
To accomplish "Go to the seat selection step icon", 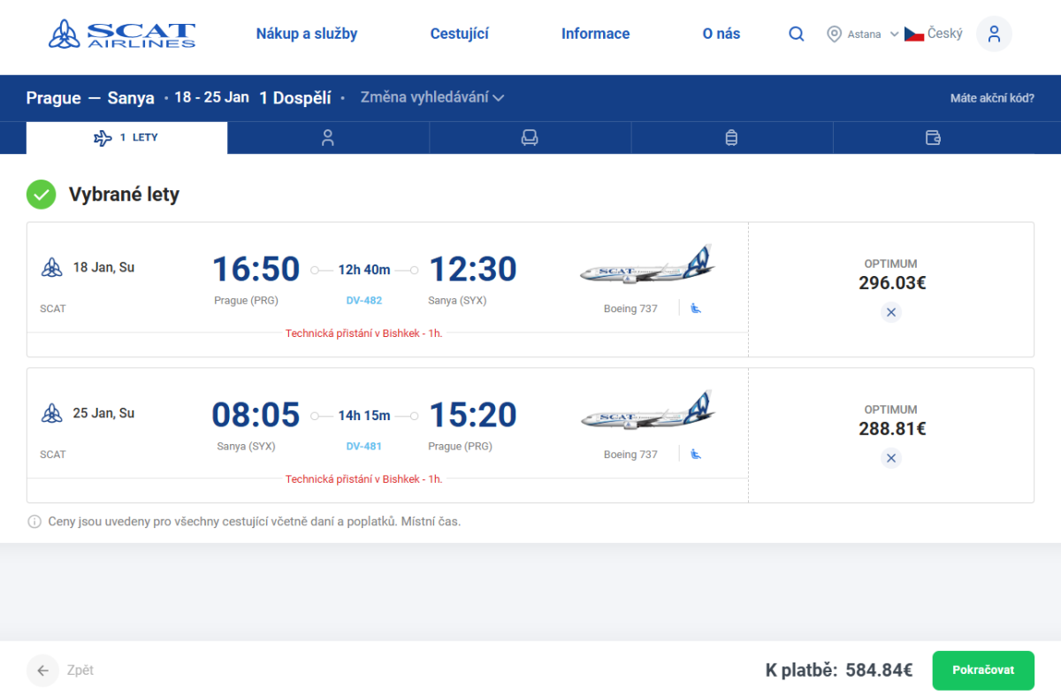I will 530,138.
